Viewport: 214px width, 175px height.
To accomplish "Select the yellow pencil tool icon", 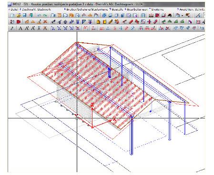I will pos(111,22).
